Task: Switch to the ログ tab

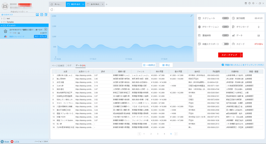Action: click(x=69, y=66)
